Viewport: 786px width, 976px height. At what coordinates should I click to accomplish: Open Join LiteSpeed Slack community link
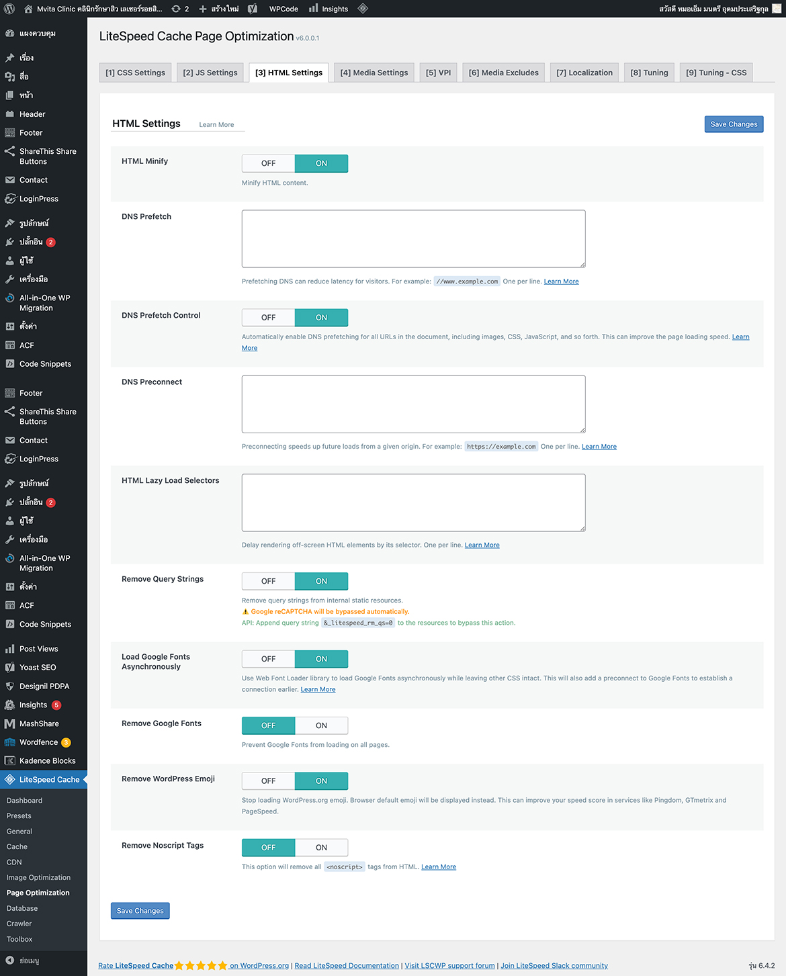point(554,966)
